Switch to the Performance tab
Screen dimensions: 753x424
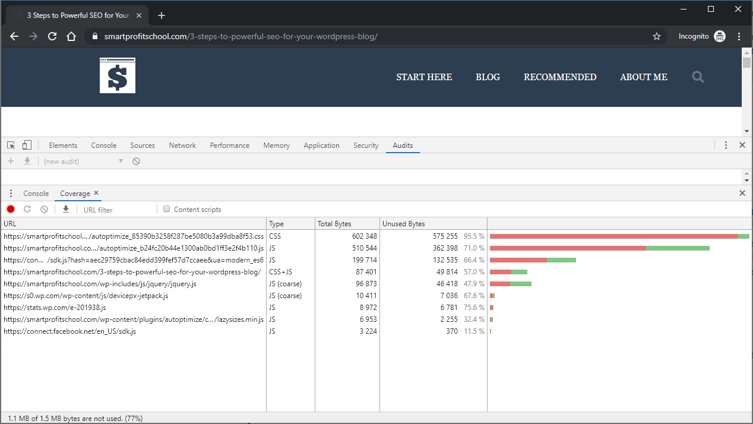point(230,145)
